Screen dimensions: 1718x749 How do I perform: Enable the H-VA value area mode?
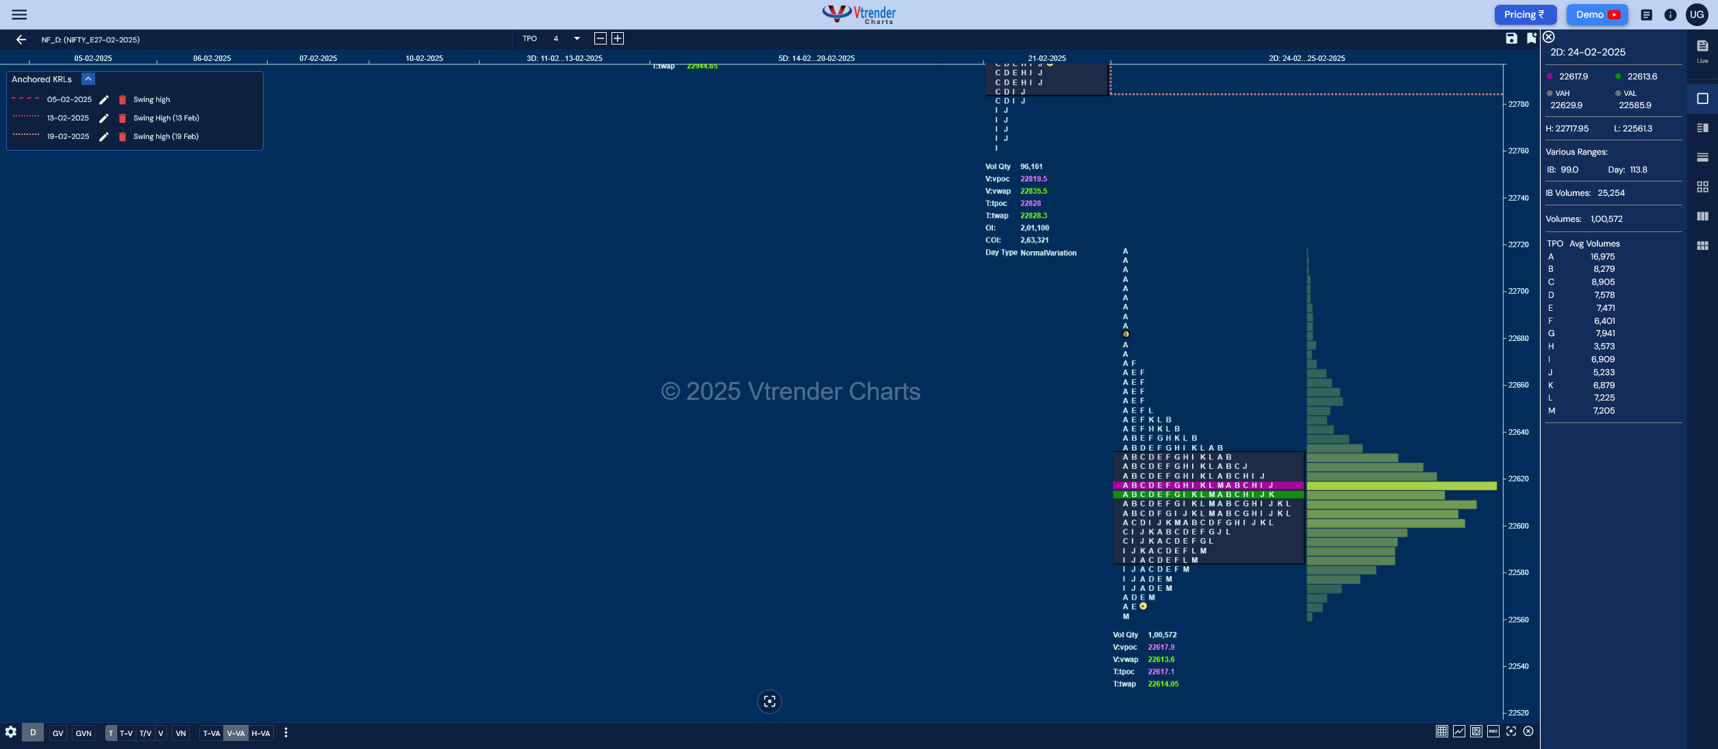pos(261,733)
